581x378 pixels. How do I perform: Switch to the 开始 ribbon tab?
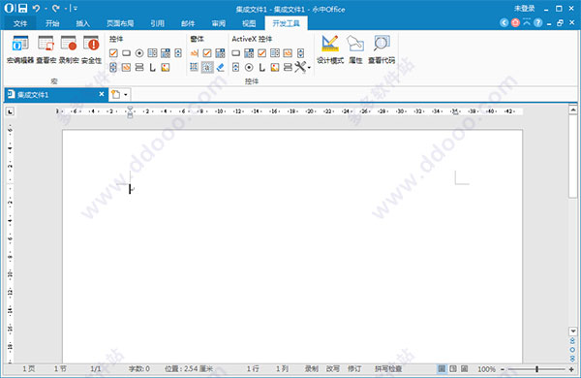[52, 23]
